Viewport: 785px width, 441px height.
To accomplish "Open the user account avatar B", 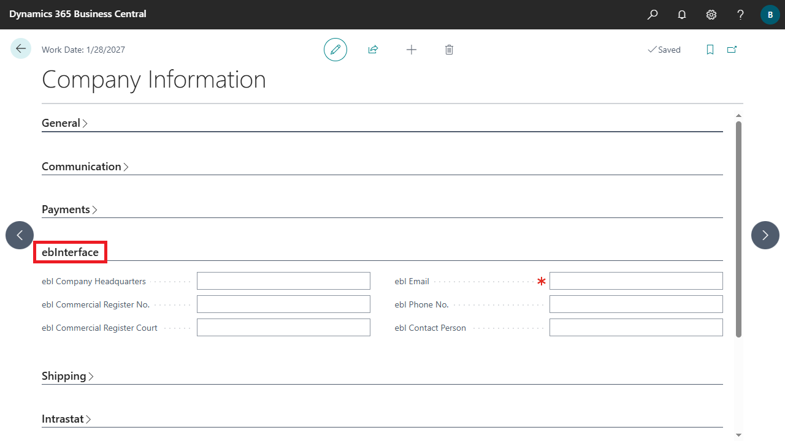I will pyautogui.click(x=770, y=15).
